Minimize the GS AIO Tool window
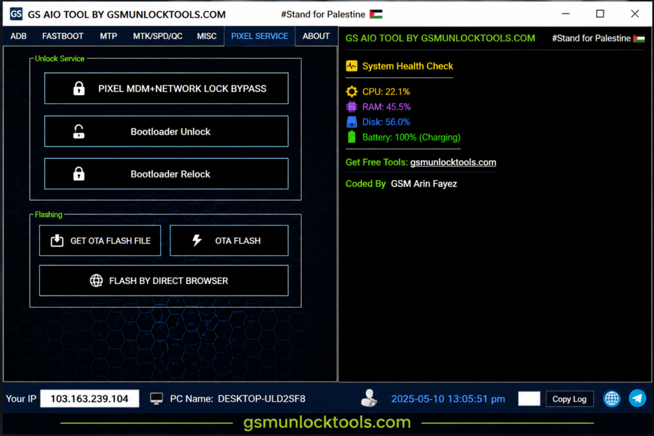The width and height of the screenshot is (654, 436). 566,14
